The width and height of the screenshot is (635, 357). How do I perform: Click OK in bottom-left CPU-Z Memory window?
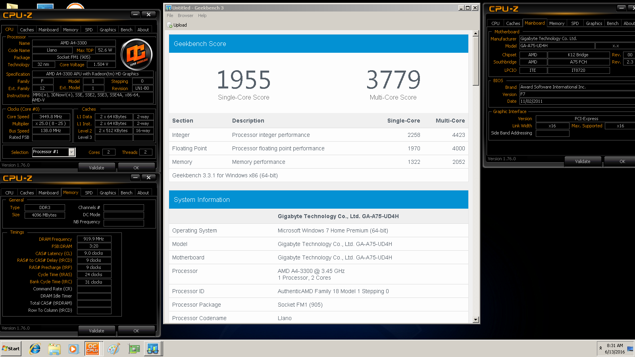click(x=136, y=331)
